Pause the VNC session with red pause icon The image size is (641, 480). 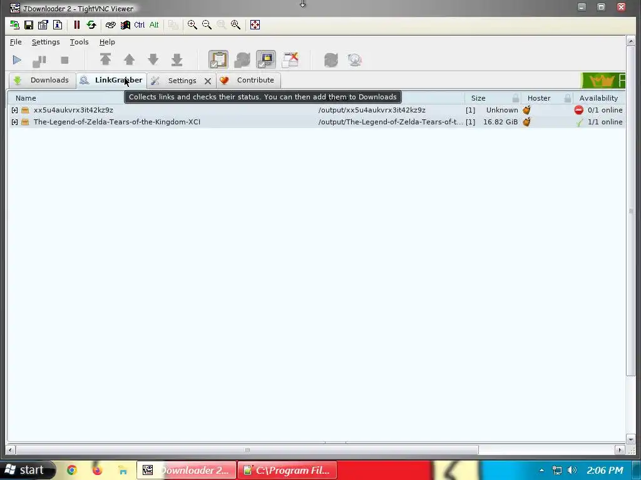tap(76, 25)
